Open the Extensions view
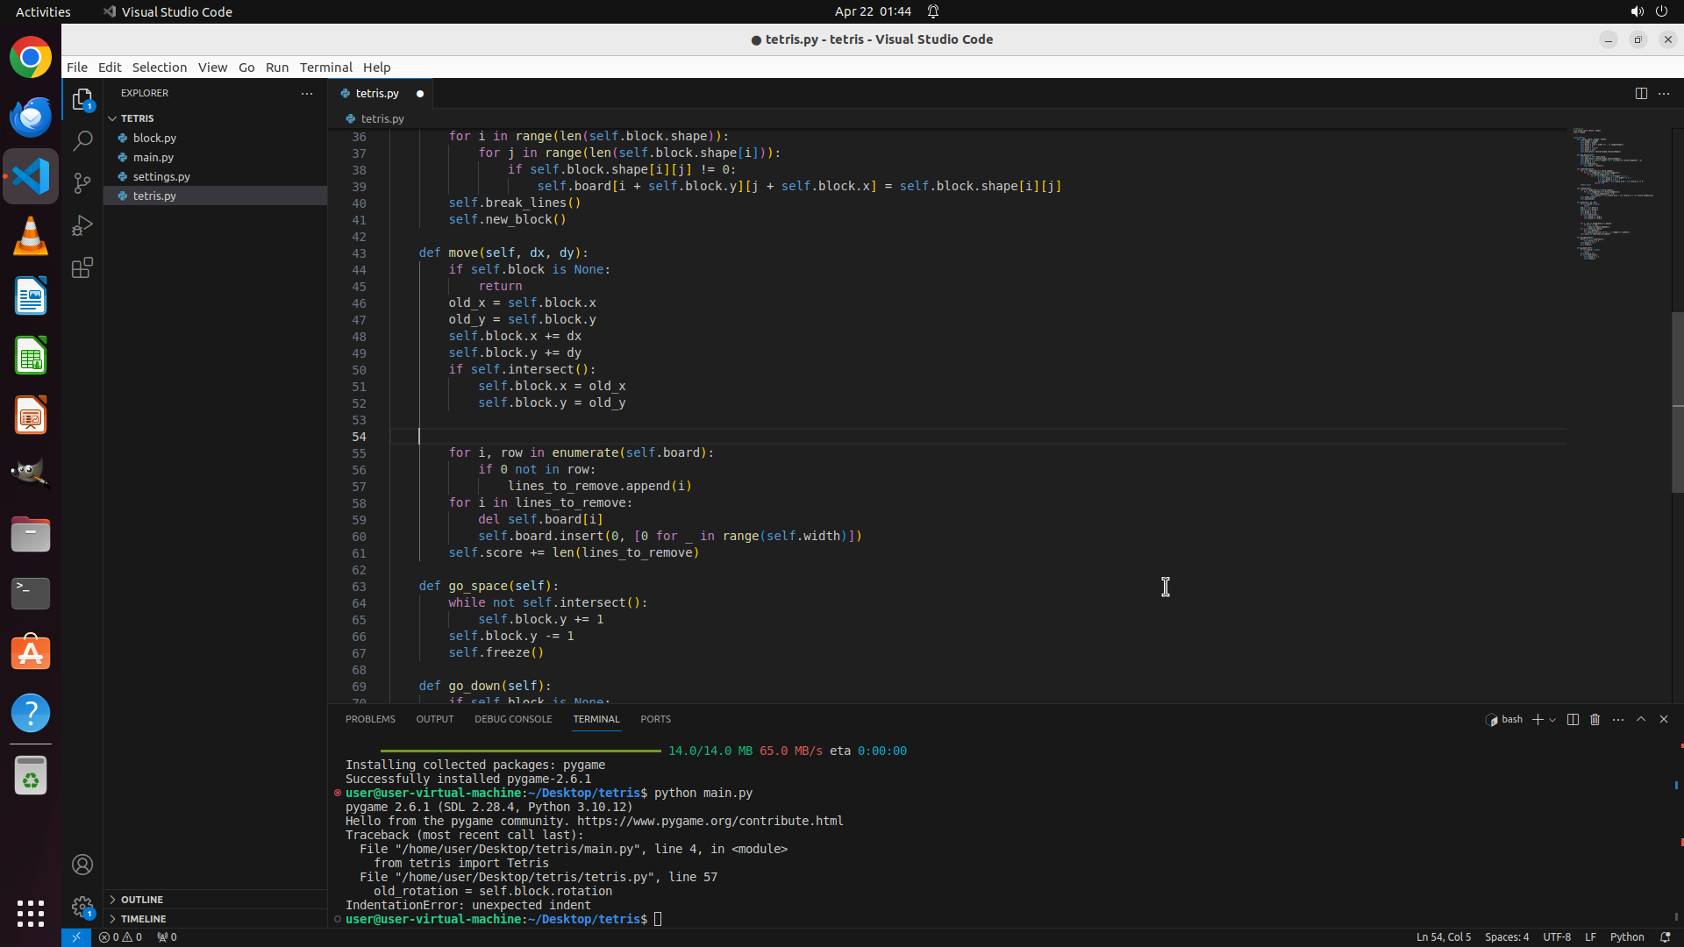This screenshot has width=1684, height=947. (x=82, y=267)
